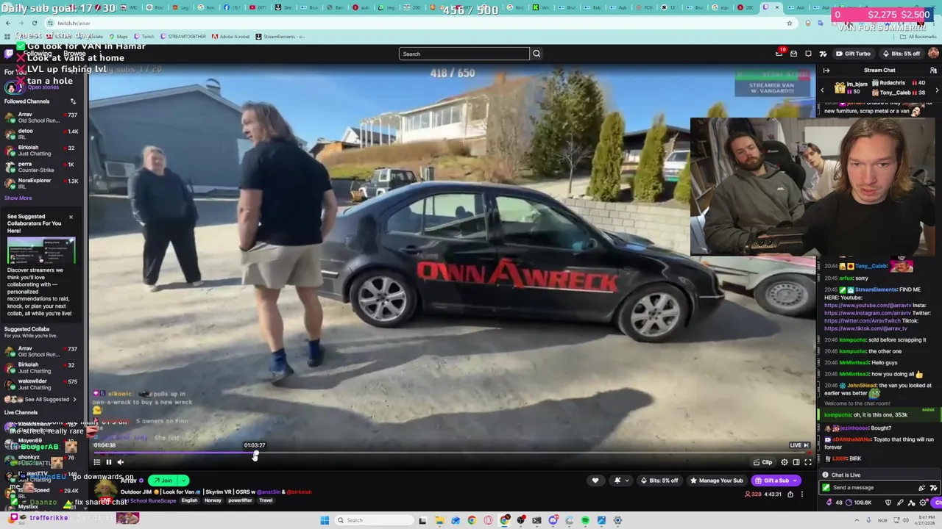This screenshot has height=529, width=942.
Task: Switch player to theatre mode
Action: [x=796, y=462]
